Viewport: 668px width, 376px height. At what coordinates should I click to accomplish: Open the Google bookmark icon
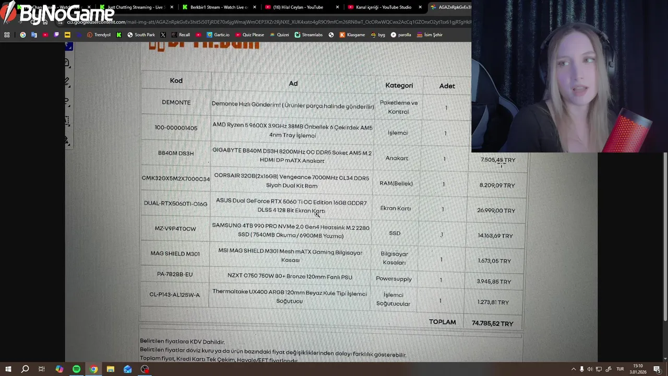[x=22, y=35]
